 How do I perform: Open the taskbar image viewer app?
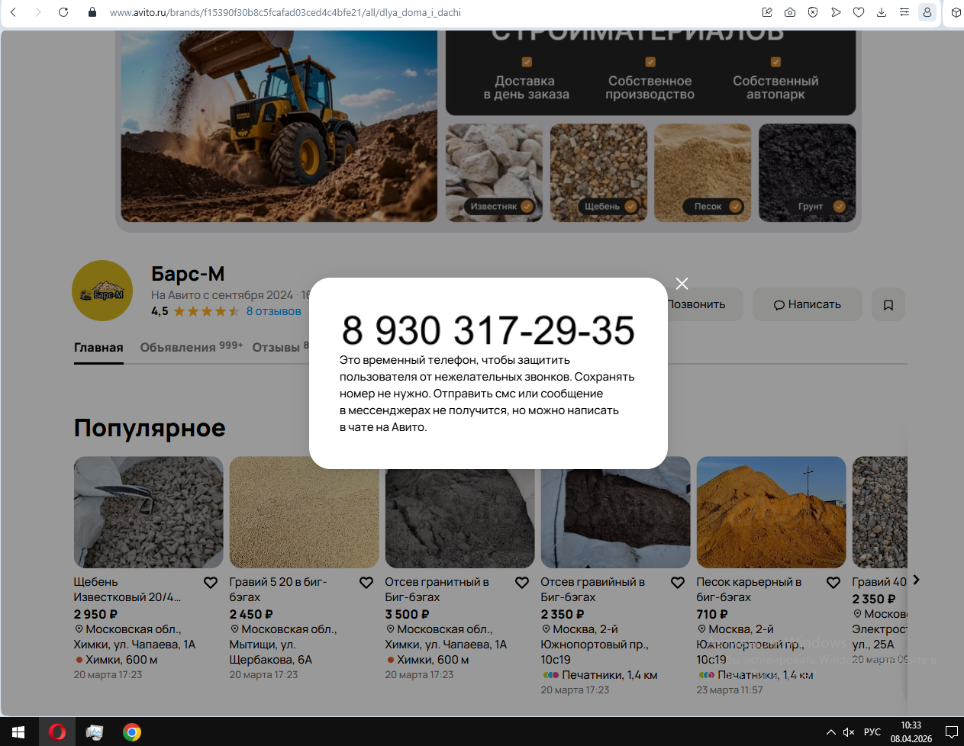coord(95,732)
